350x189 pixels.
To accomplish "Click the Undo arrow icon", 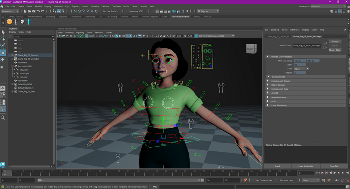I will click(x=38, y=11).
